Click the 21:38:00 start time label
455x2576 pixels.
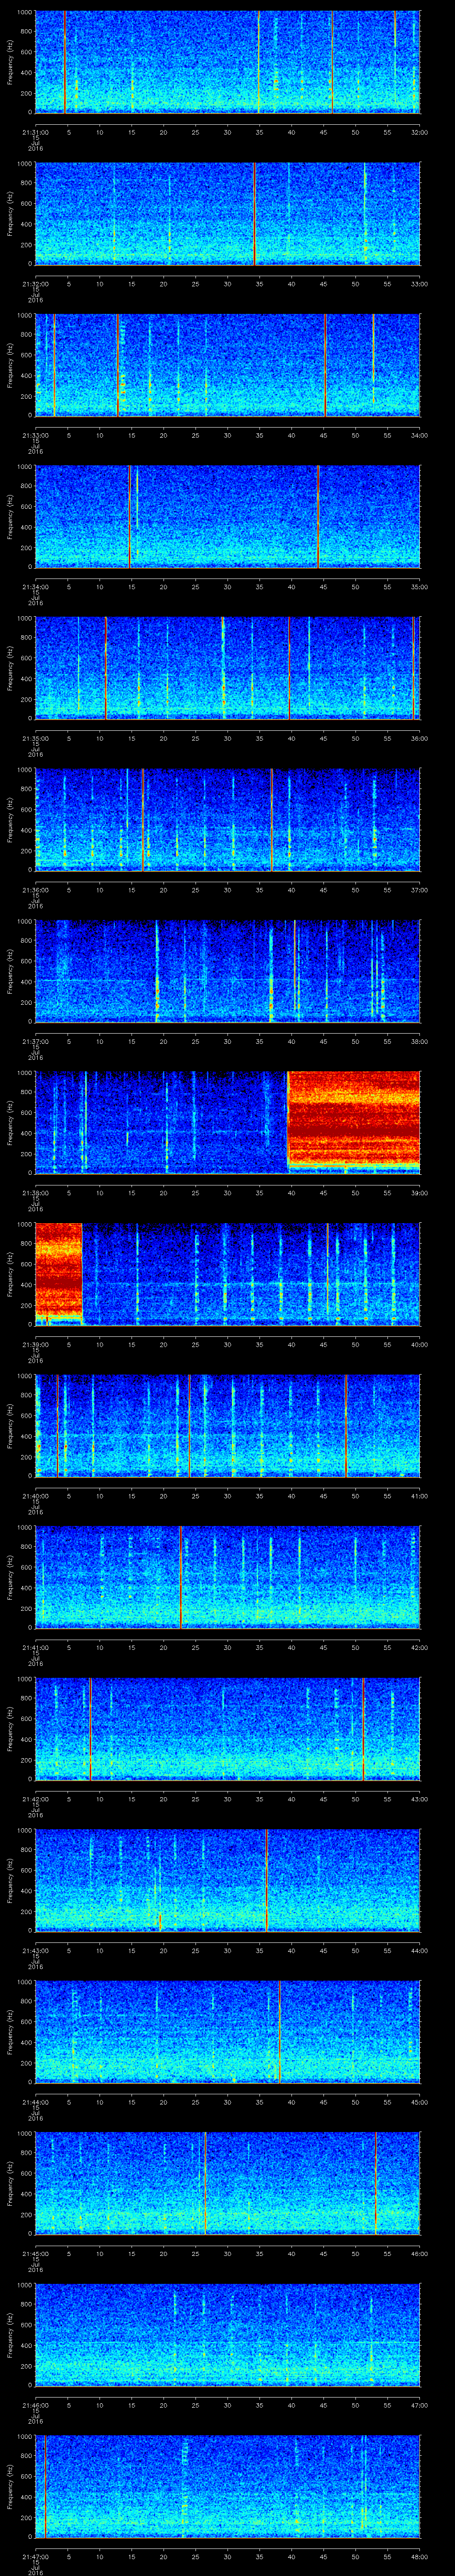35,1192
